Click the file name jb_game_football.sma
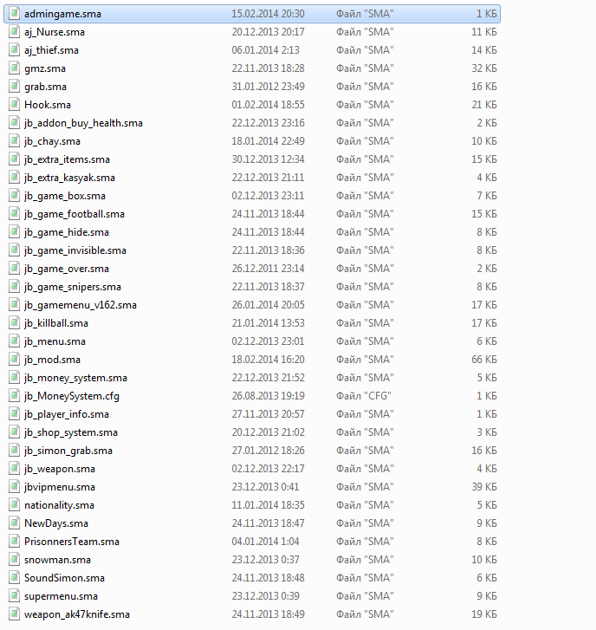The image size is (596, 630). point(74,214)
